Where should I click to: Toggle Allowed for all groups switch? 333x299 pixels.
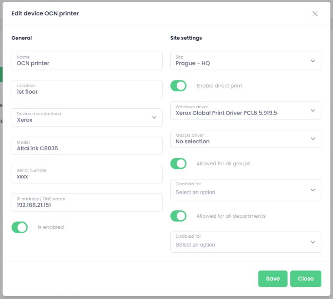click(x=179, y=164)
